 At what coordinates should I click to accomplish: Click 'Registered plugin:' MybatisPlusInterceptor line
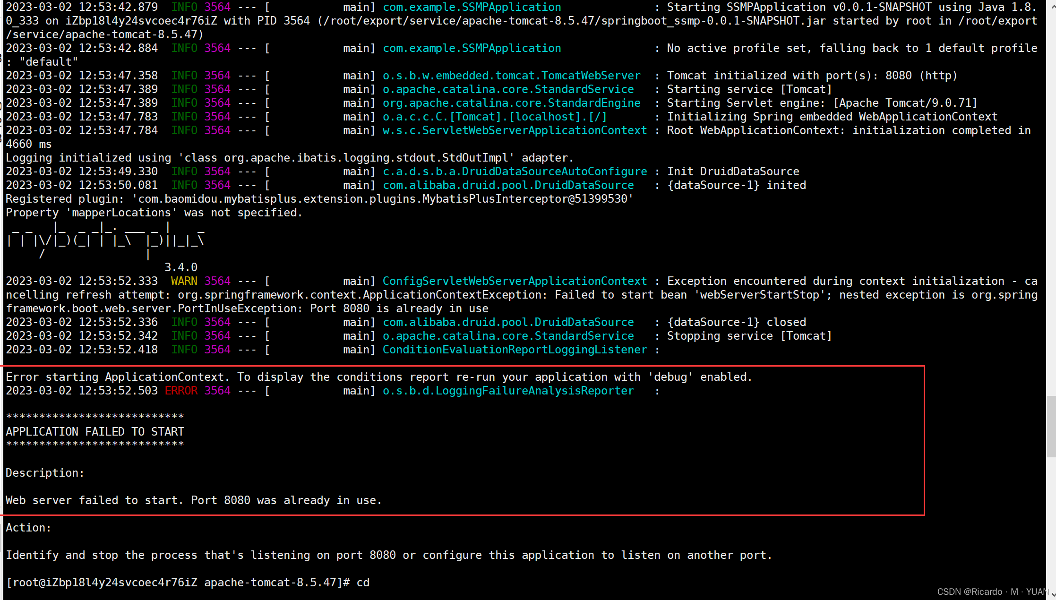pos(319,199)
